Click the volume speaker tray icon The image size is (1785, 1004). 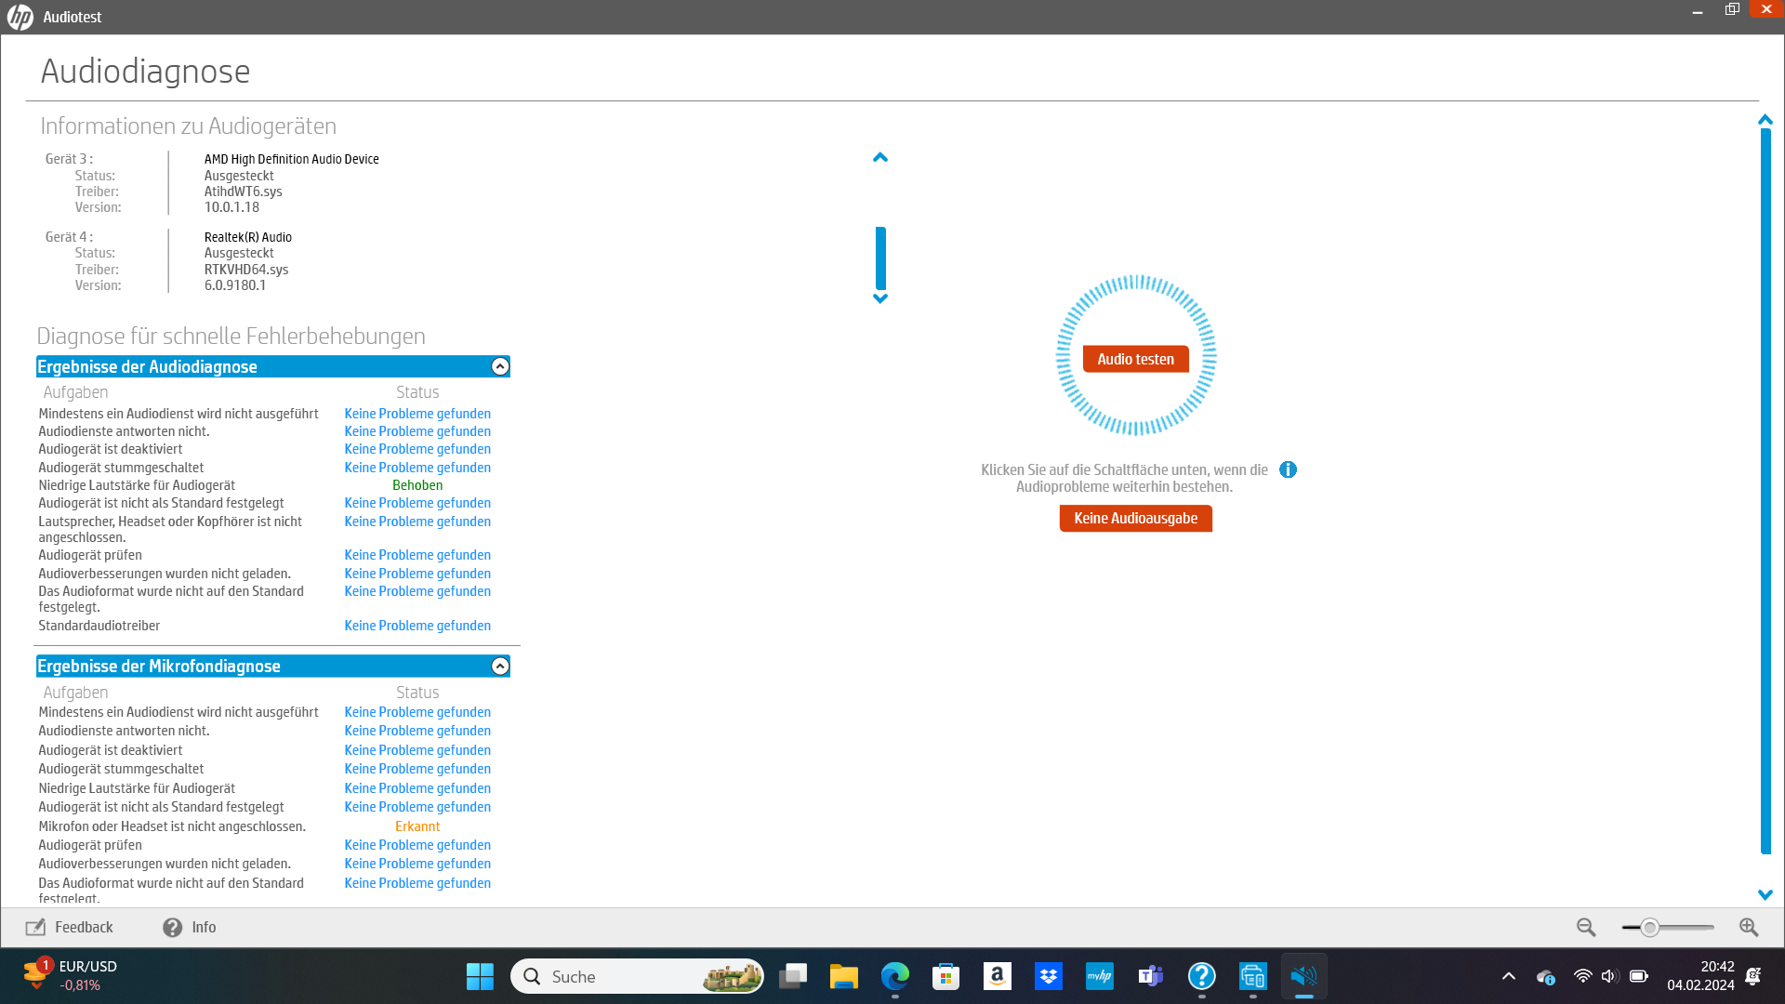pyautogui.click(x=1610, y=976)
